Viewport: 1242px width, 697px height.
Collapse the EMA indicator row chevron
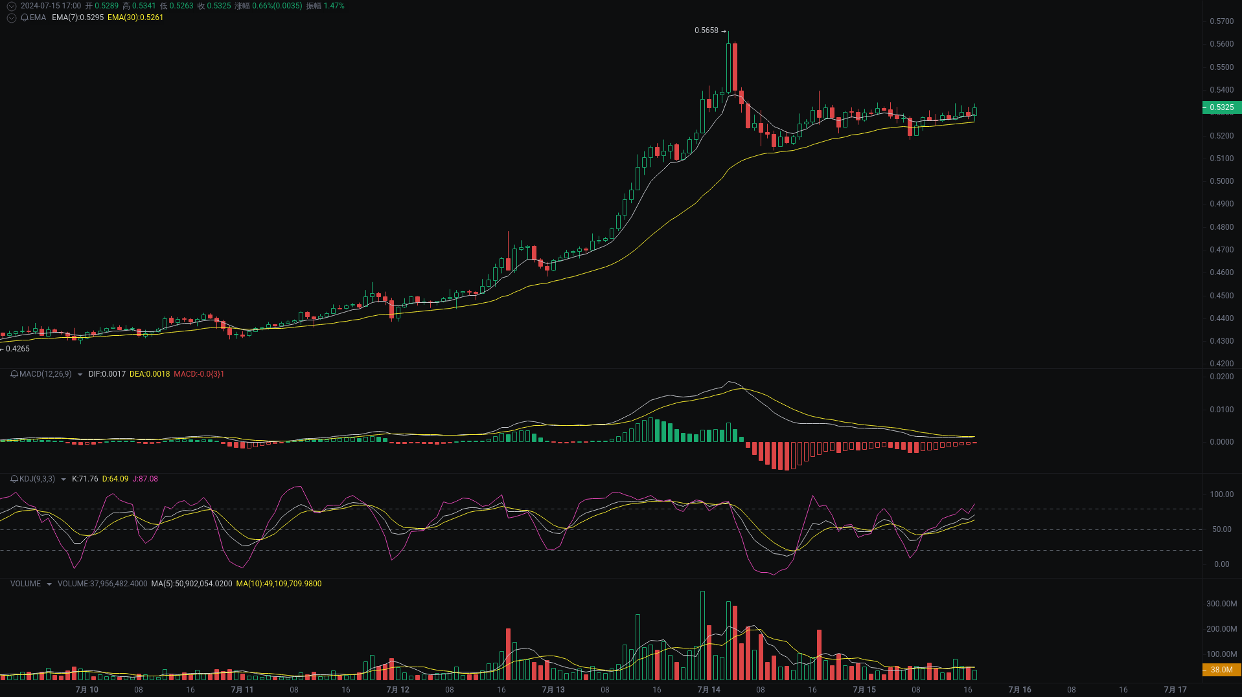coord(11,18)
